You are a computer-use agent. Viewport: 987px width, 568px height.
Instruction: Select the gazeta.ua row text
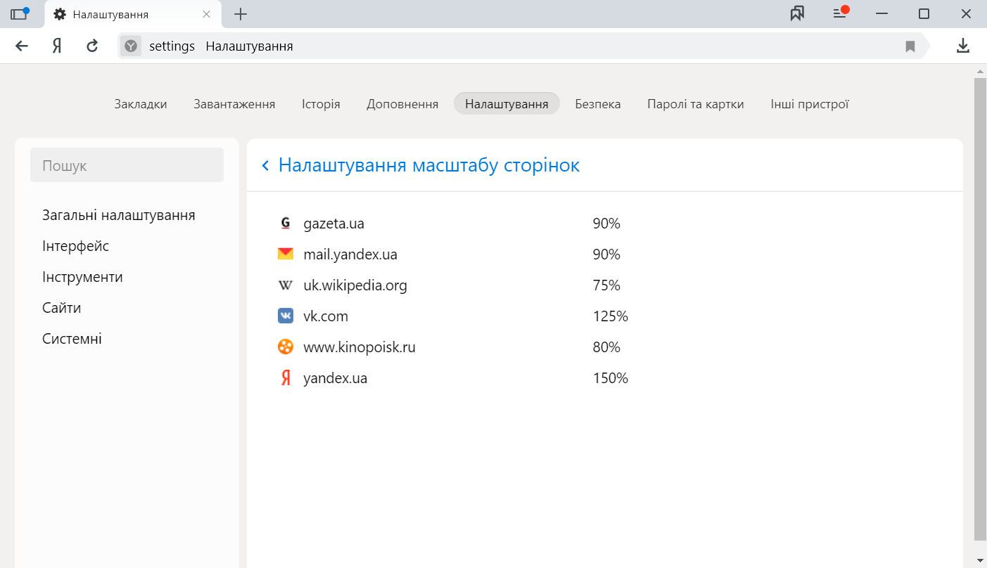333,224
